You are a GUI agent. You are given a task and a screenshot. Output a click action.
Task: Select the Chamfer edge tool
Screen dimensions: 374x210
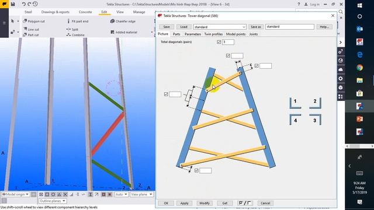pos(123,21)
